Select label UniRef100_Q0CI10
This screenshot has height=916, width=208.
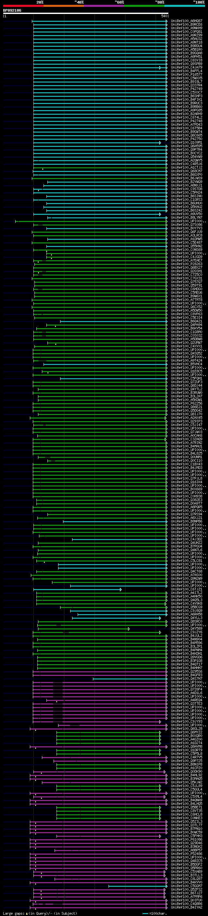[x=187, y=461]
